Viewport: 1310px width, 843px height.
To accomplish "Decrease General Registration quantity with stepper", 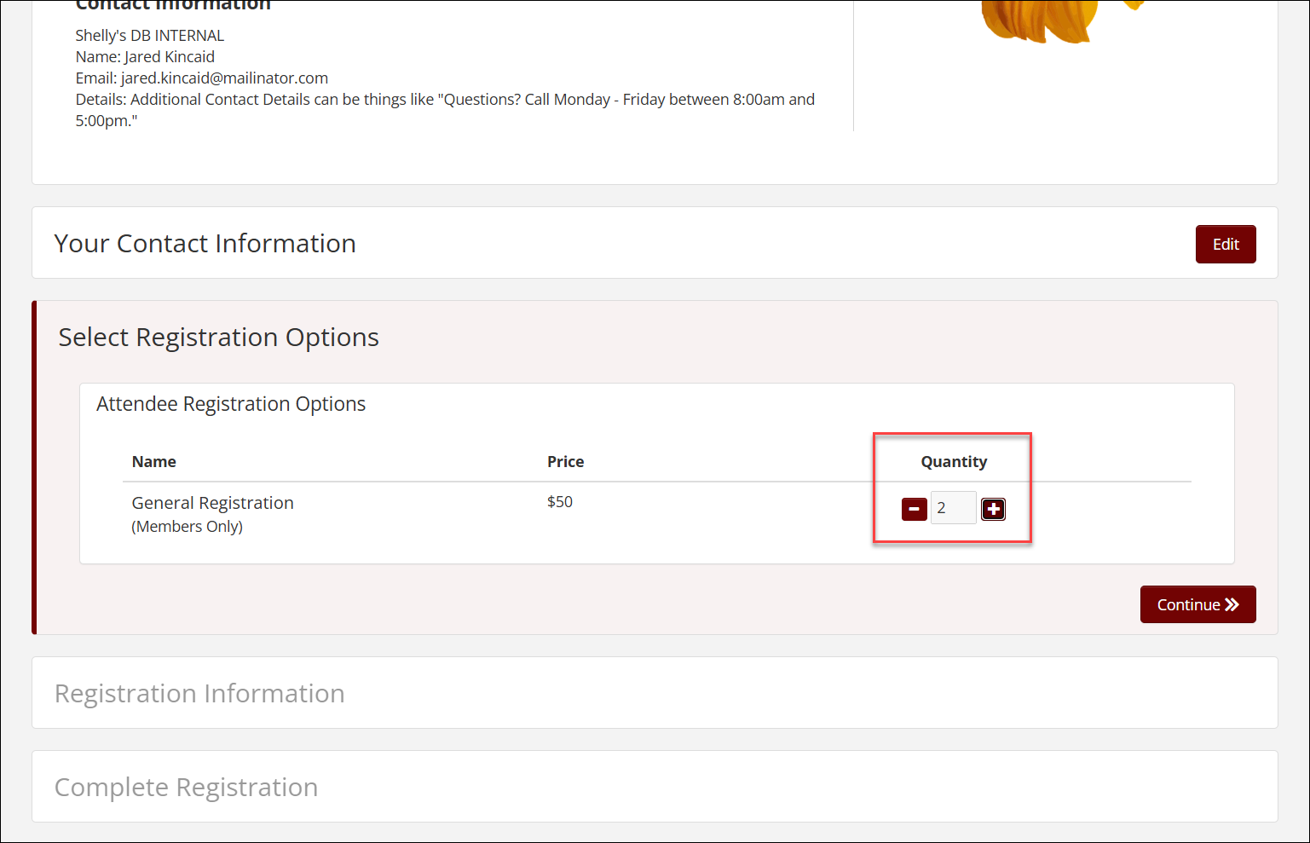I will pos(914,508).
